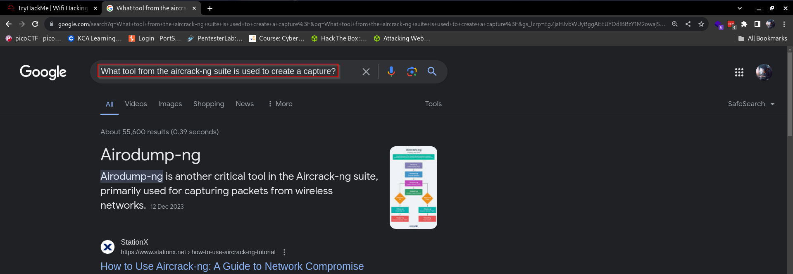The width and height of the screenshot is (793, 274).
Task: Open the PentesterLab bookmark
Action: click(x=215, y=38)
